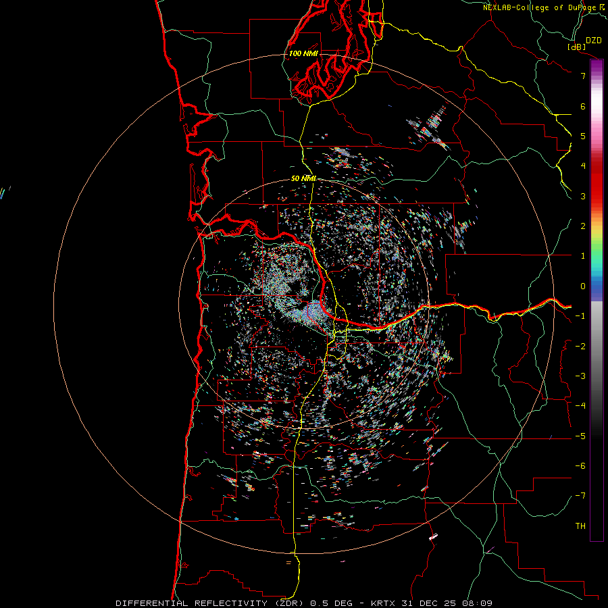The width and height of the screenshot is (608, 608).
Task: Click the DZD color bar title
Action: [x=594, y=41]
